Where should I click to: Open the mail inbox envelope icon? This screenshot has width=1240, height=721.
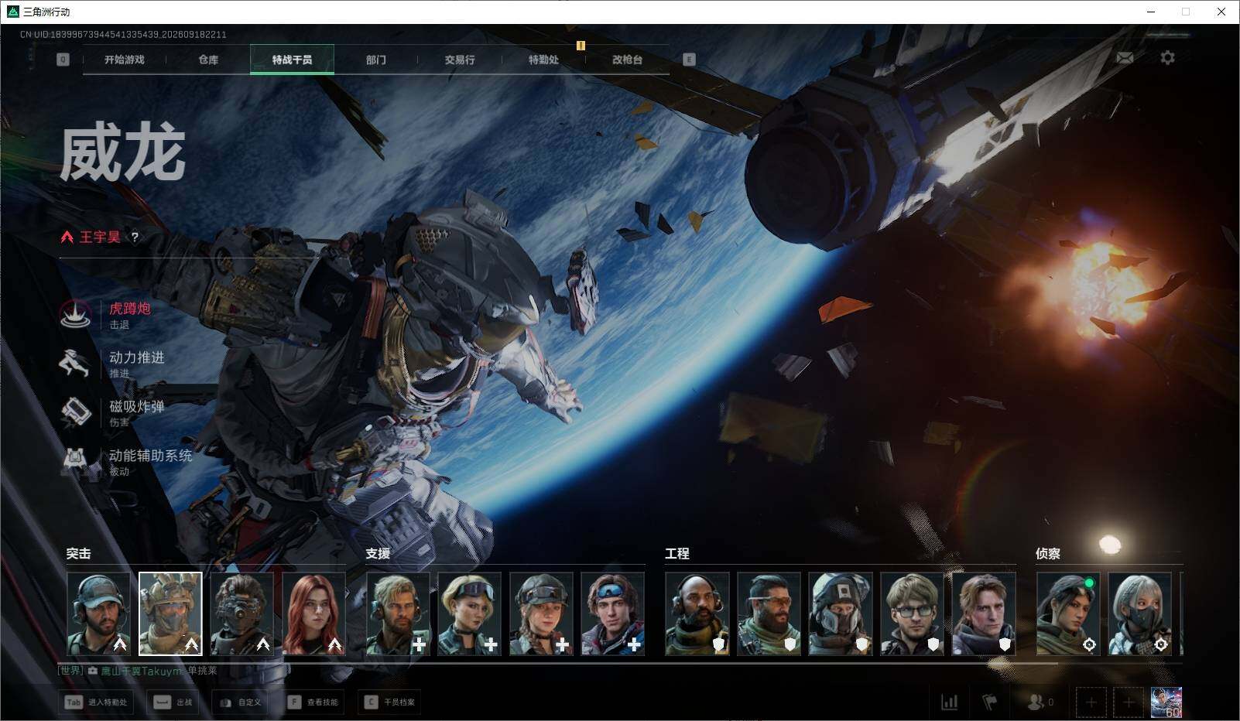point(1125,58)
